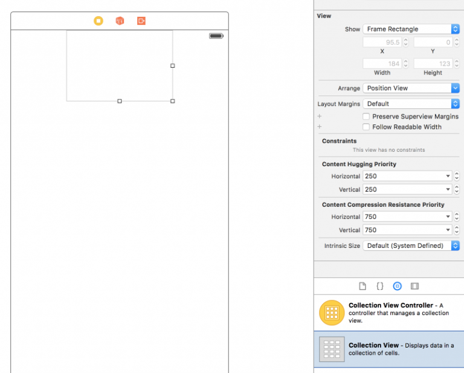
Task: Click the Height value input field
Action: click(432, 63)
